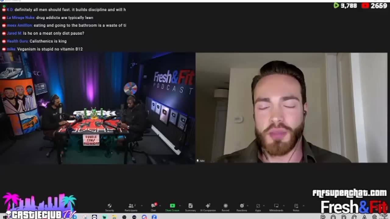Launch the AI Companion sparkle icon
The height and width of the screenshot is (219, 390).
[x=208, y=206]
